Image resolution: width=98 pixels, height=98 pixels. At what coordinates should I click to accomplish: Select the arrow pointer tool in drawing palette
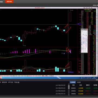tap(82, 31)
